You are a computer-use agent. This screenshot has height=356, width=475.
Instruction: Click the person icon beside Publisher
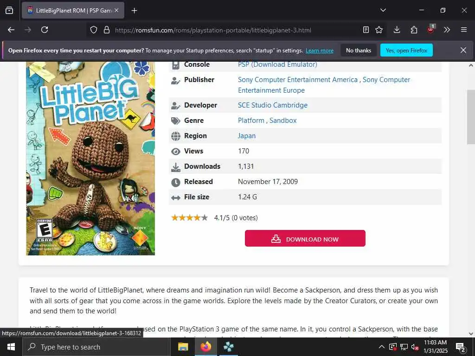176,81
